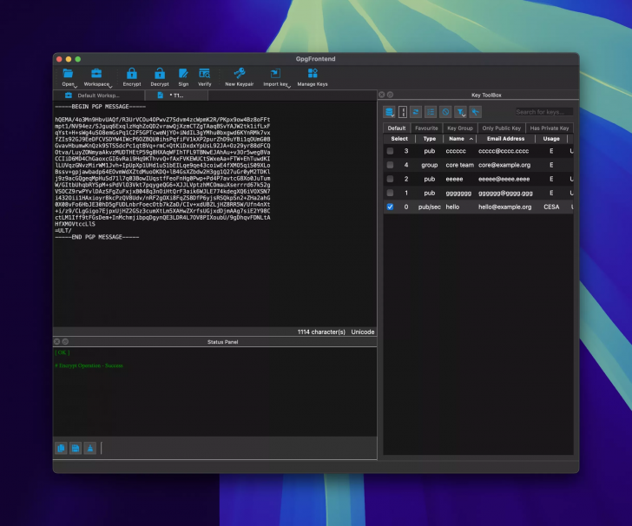Click the Unicode encoding label
Image resolution: width=632 pixels, height=526 pixels.
[363, 332]
